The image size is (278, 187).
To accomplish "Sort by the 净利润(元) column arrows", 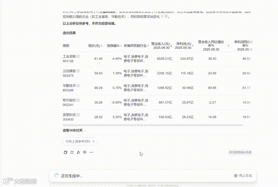I will pyautogui.click(x=193, y=46).
